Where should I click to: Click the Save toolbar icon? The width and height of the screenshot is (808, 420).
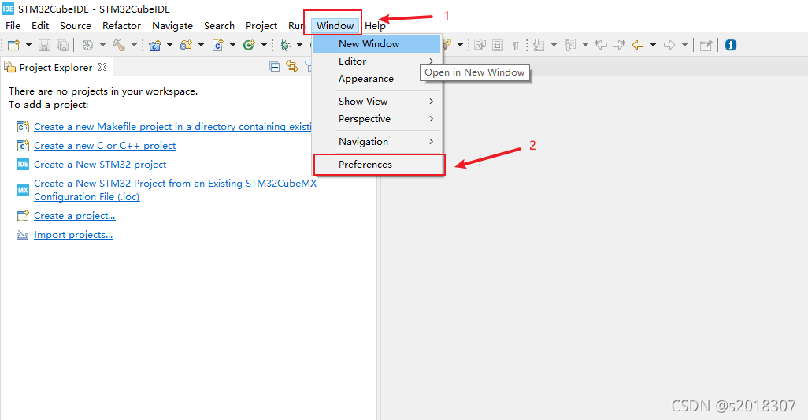pyautogui.click(x=44, y=46)
